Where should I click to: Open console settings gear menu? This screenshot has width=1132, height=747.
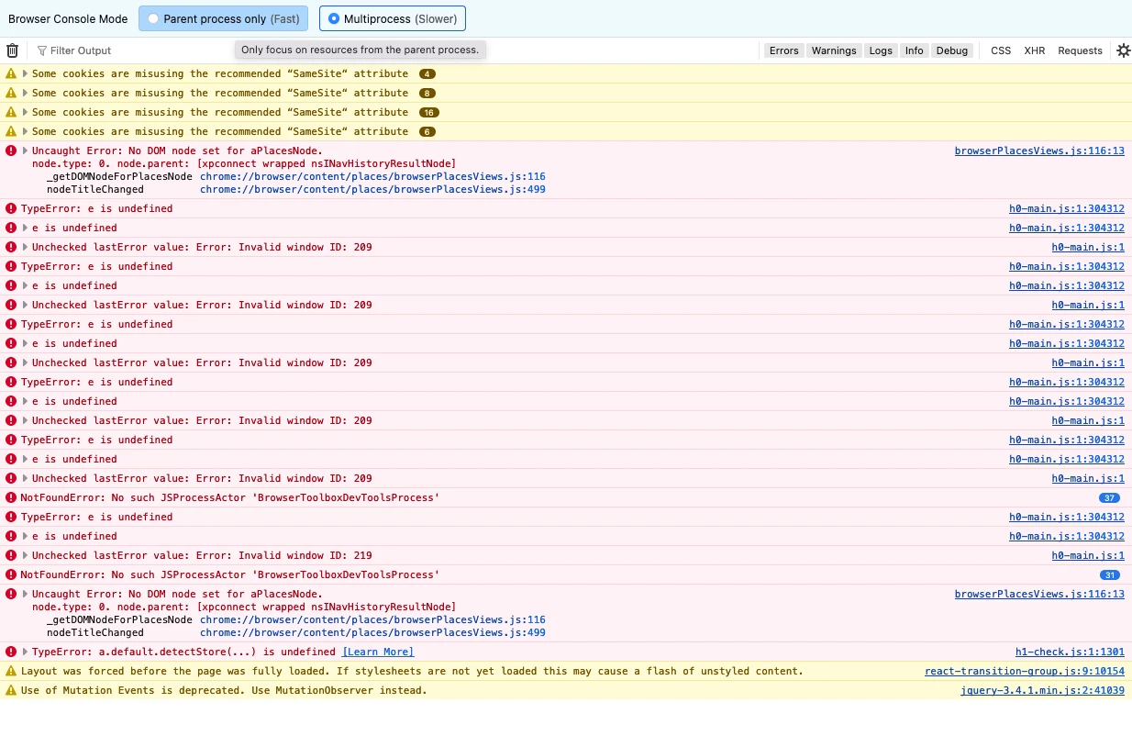(x=1123, y=50)
